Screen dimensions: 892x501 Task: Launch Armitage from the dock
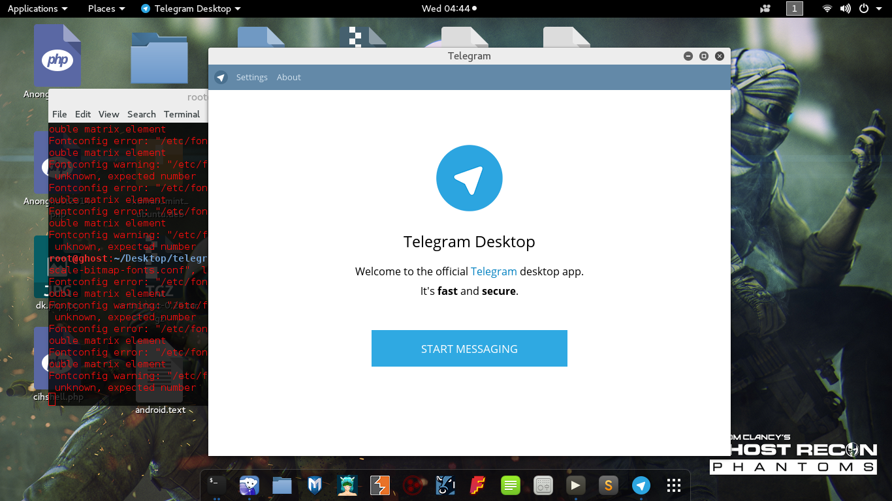(x=347, y=485)
